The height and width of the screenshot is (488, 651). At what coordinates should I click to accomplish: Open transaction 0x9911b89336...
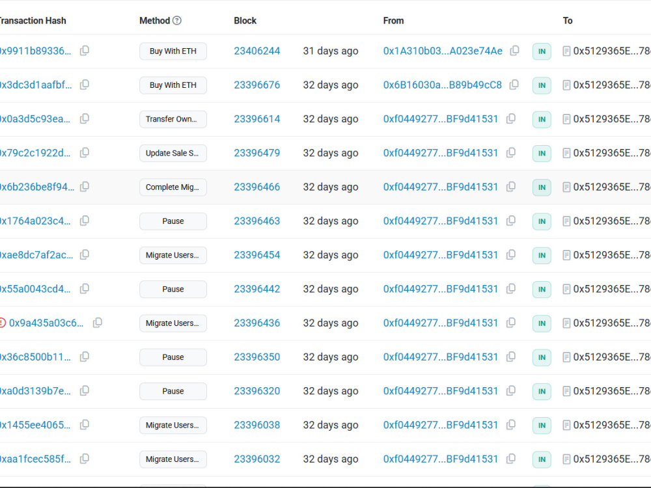click(35, 51)
